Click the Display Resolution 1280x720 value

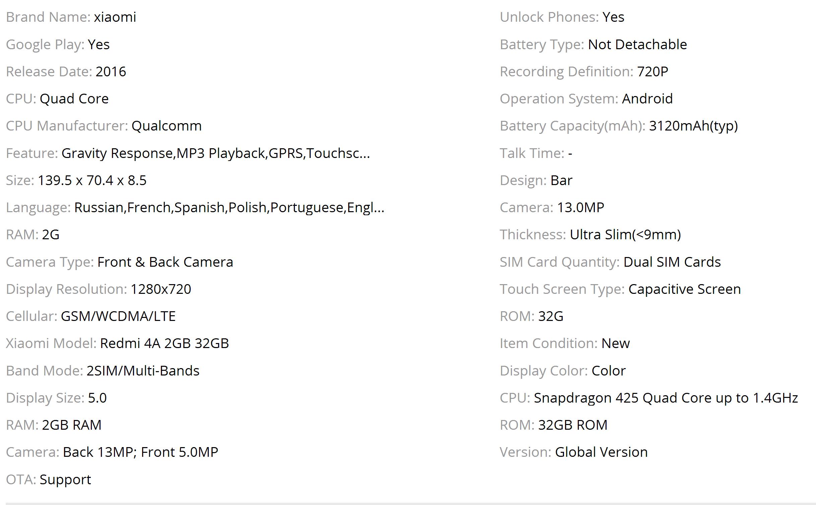click(x=161, y=289)
